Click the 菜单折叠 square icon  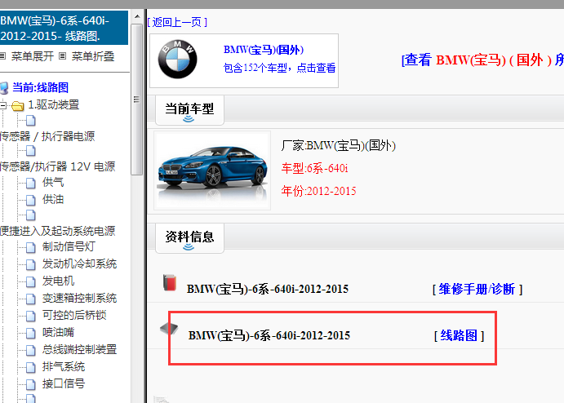(x=63, y=56)
